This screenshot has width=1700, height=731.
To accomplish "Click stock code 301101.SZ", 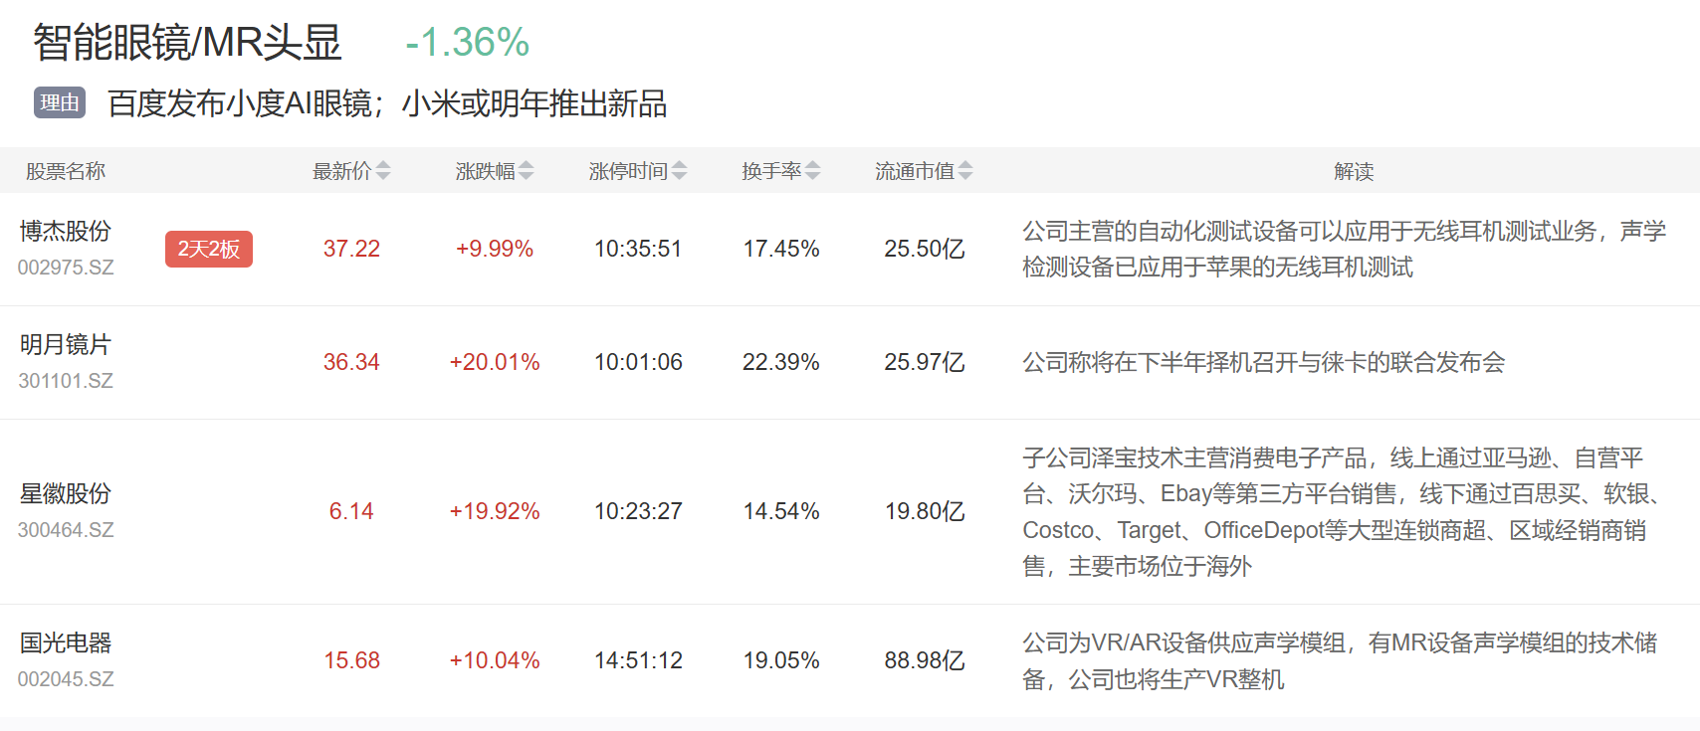I will click(x=66, y=381).
